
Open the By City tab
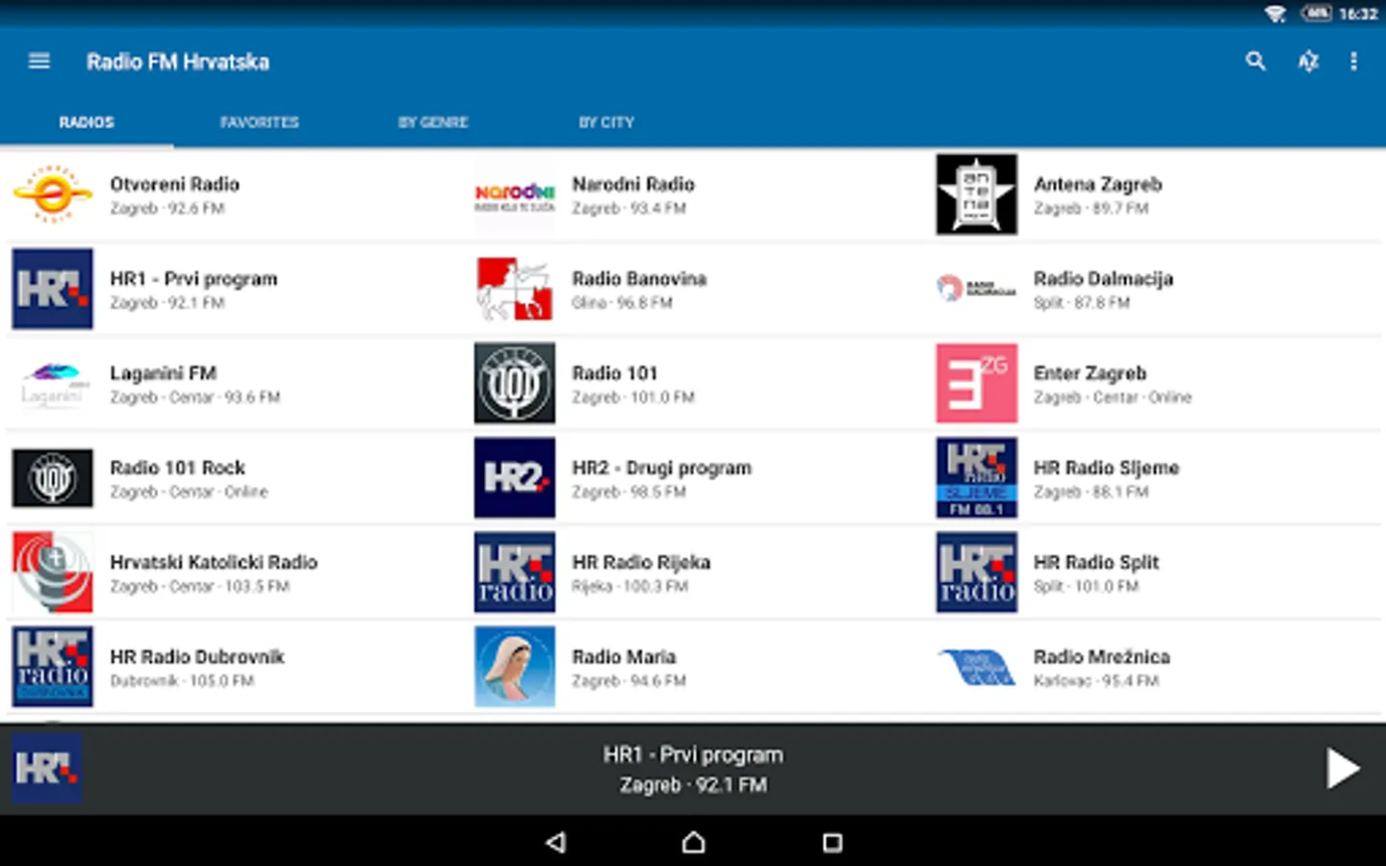tap(606, 122)
